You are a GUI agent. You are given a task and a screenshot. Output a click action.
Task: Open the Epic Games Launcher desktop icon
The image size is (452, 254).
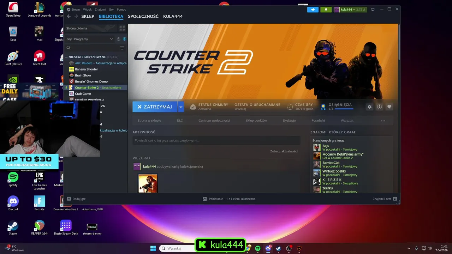point(40,181)
